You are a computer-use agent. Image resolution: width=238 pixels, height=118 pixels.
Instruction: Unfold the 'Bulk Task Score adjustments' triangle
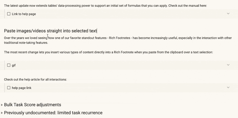[2, 105]
